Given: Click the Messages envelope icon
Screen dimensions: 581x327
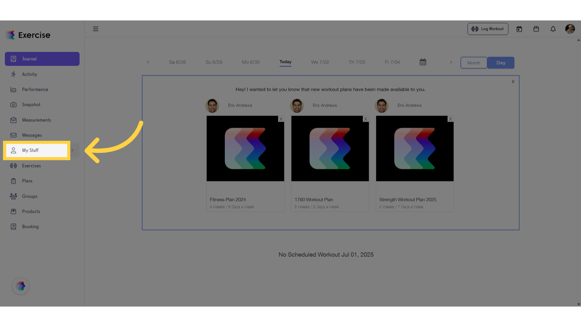Looking at the screenshot, I should (x=13, y=135).
